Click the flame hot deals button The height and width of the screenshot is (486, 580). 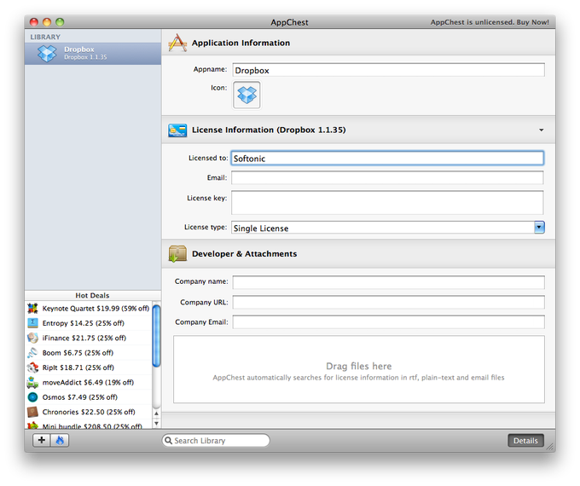click(60, 440)
